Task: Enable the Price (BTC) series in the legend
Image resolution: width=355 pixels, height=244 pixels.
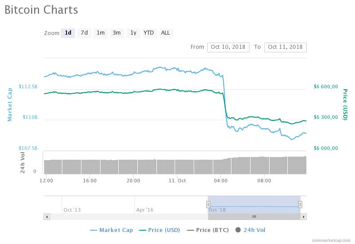Action: [208, 230]
